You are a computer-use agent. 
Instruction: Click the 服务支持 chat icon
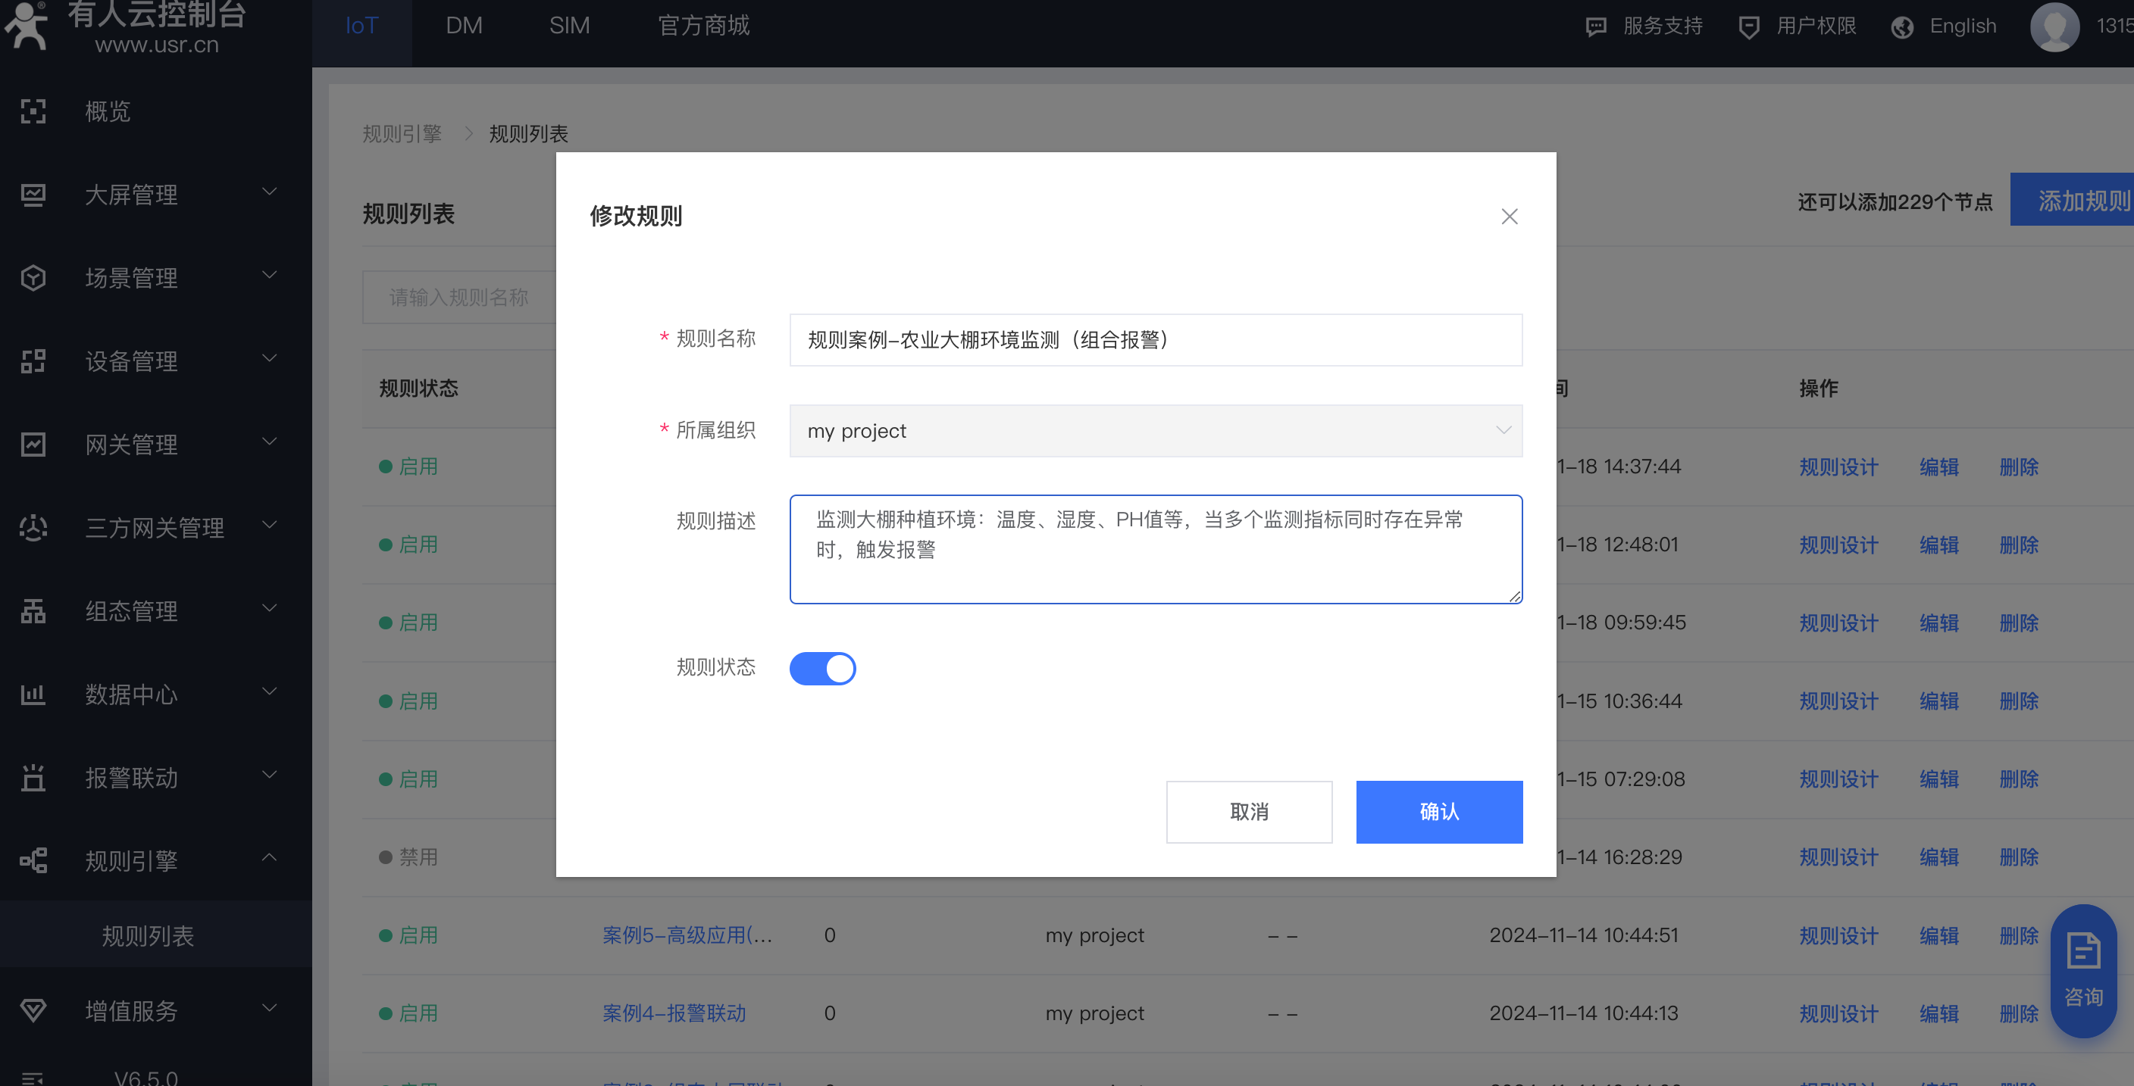click(x=1595, y=27)
